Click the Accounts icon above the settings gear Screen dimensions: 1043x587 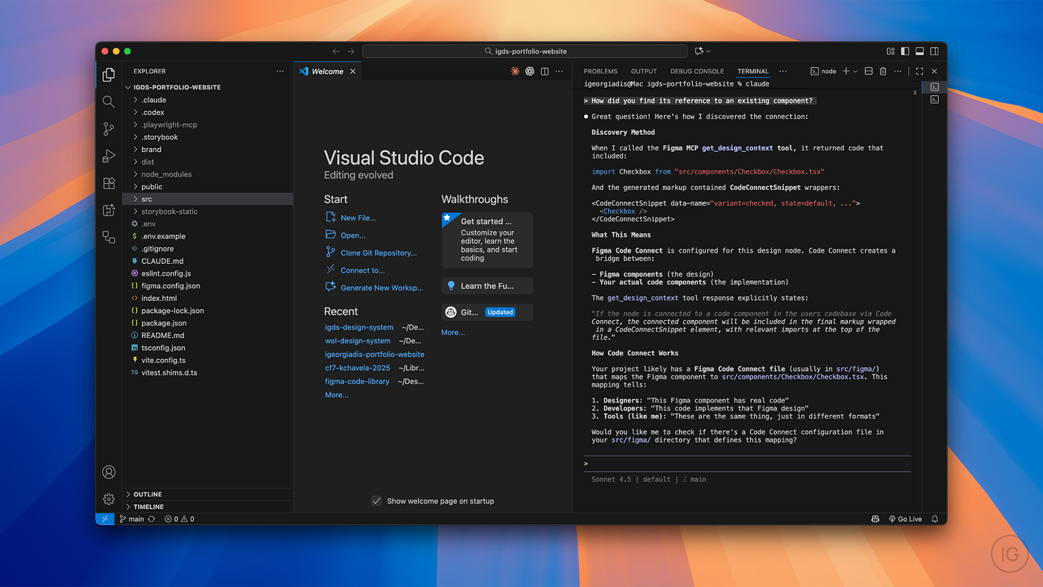(109, 472)
